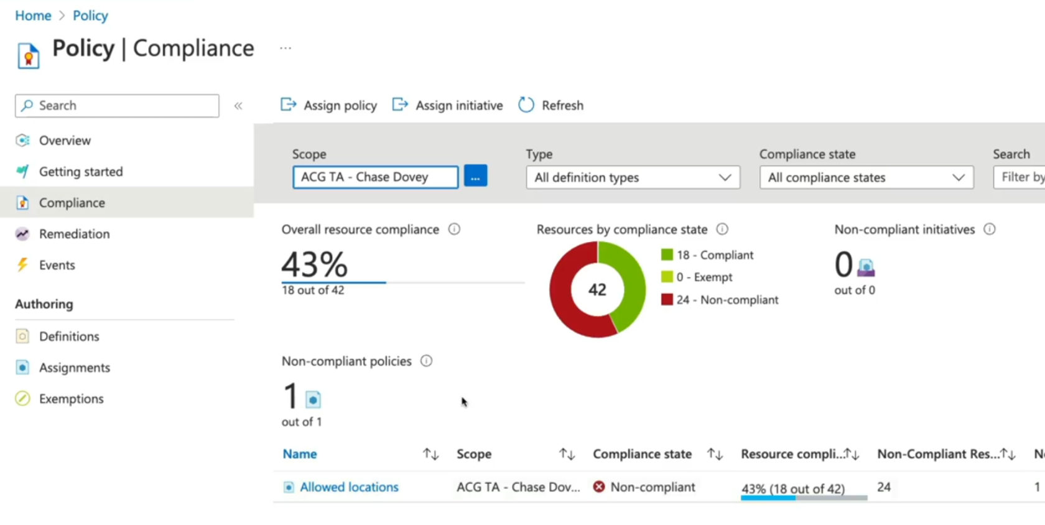Sort by Compliance state column arrows
The width and height of the screenshot is (1045, 525).
click(715, 454)
